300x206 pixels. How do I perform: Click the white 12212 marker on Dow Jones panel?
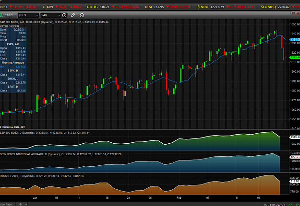click(x=295, y=157)
